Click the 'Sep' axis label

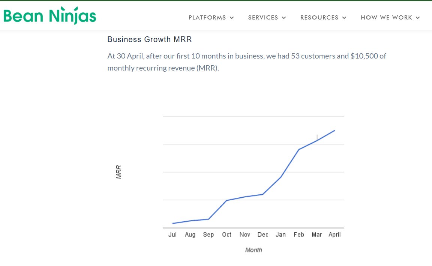(x=208, y=234)
